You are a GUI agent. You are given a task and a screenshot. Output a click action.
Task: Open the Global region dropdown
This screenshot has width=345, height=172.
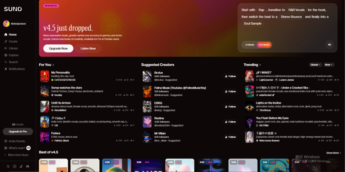[x=315, y=65]
